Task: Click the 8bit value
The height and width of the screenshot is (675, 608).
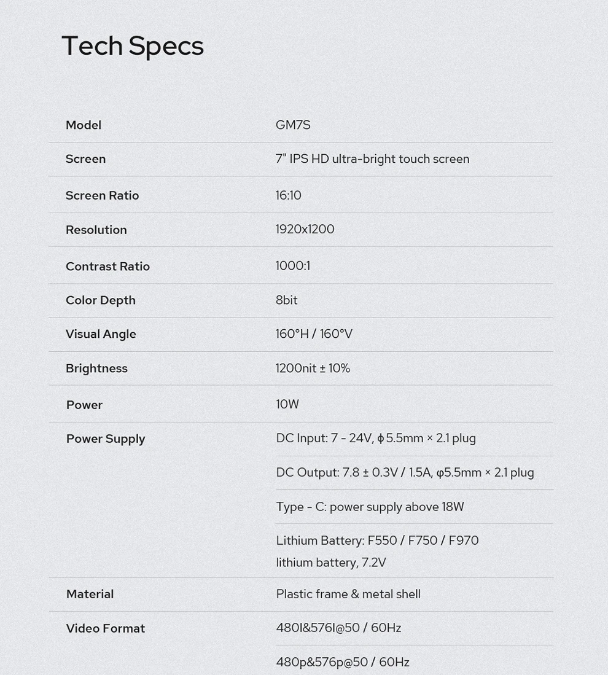Action: (x=286, y=300)
